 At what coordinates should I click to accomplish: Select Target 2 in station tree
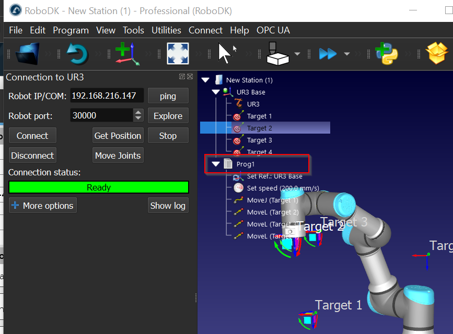click(260, 128)
